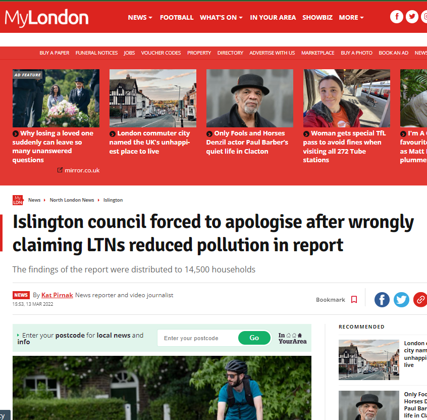
Task: Click the green Go postcode button
Action: pyautogui.click(x=254, y=338)
